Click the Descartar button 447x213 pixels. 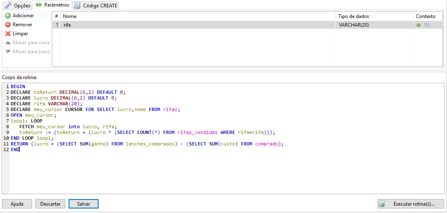[x=50, y=204]
